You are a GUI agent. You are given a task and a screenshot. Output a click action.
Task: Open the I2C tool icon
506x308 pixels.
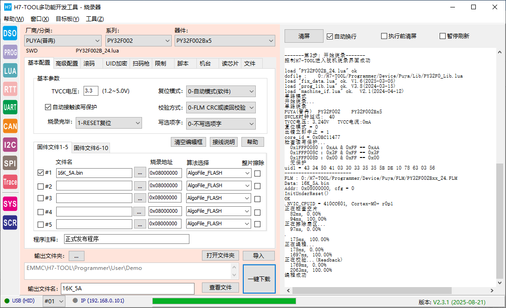[x=10, y=144]
